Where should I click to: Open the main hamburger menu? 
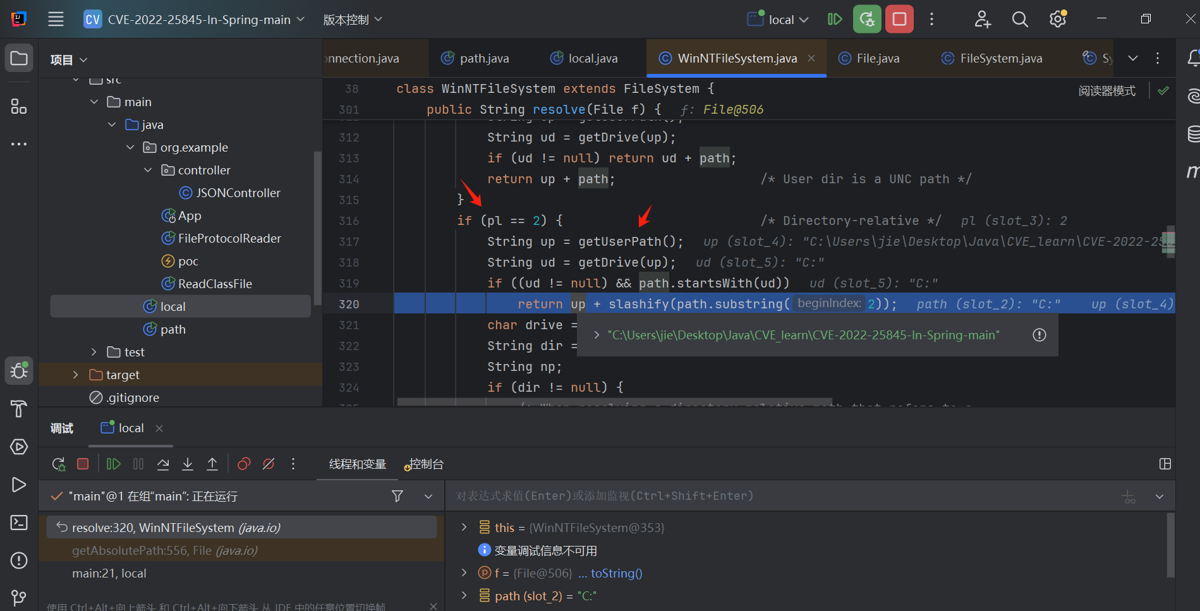[x=56, y=19]
